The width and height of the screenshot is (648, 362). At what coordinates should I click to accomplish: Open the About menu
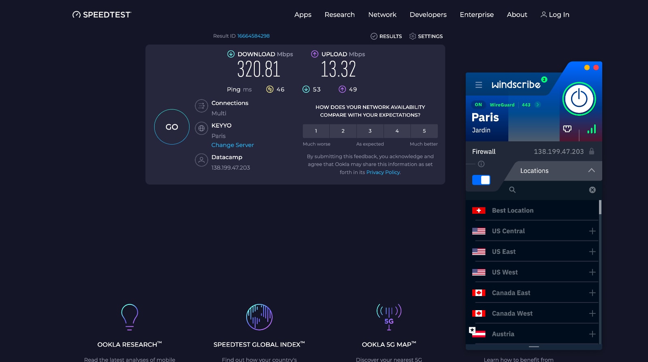[517, 15]
